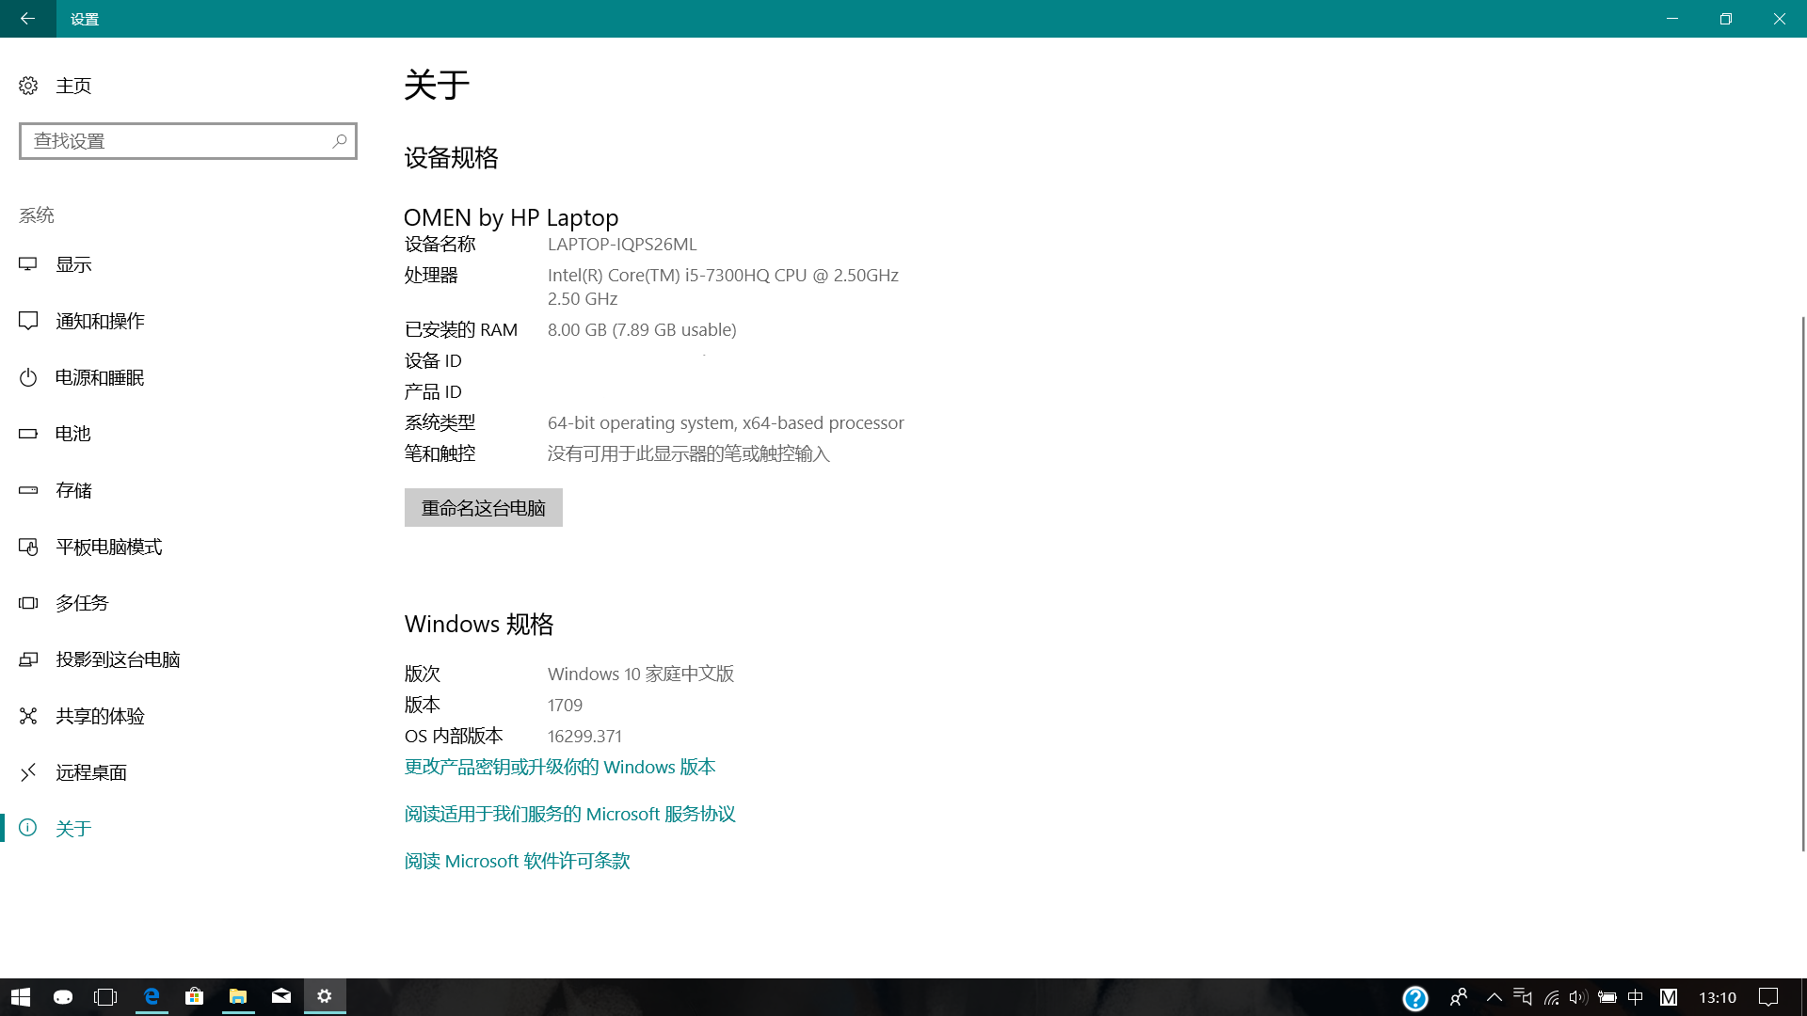Click the volume icon in the system tray

(x=1578, y=998)
